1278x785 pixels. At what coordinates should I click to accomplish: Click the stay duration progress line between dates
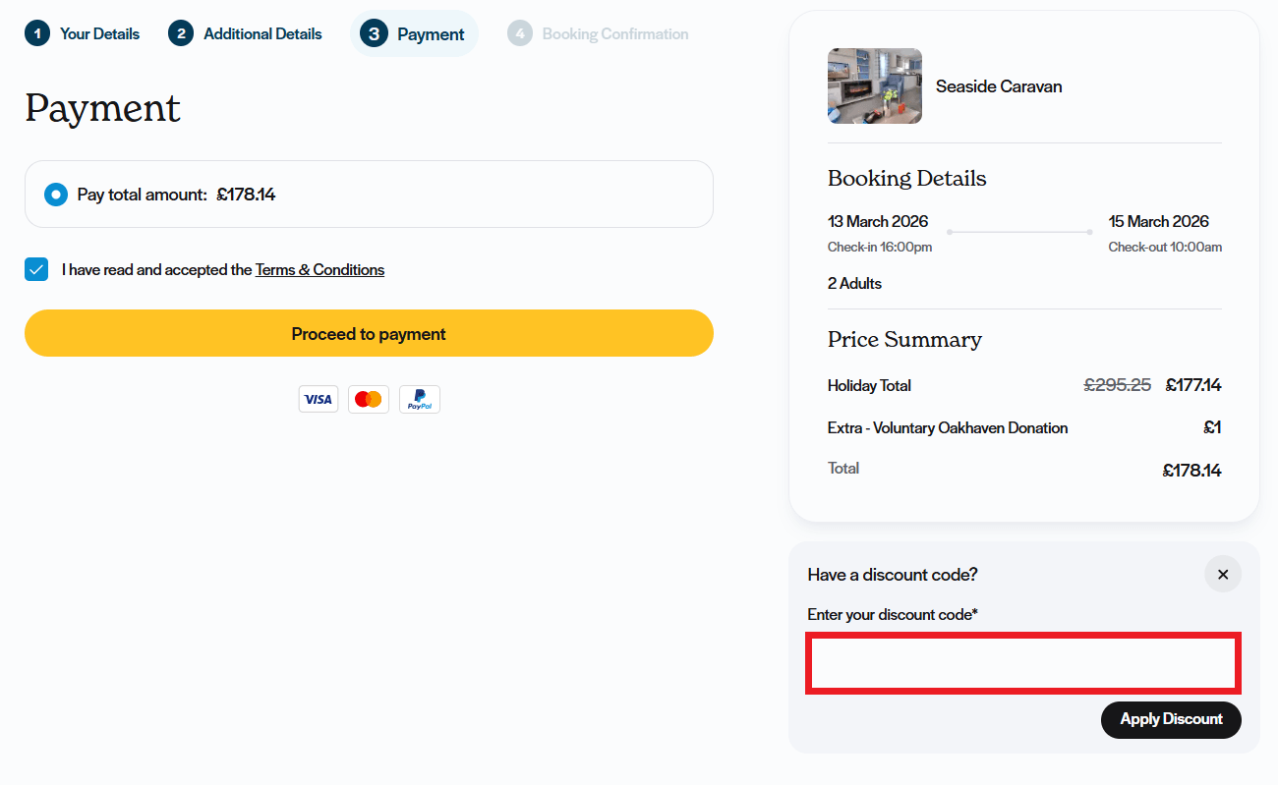(1019, 231)
